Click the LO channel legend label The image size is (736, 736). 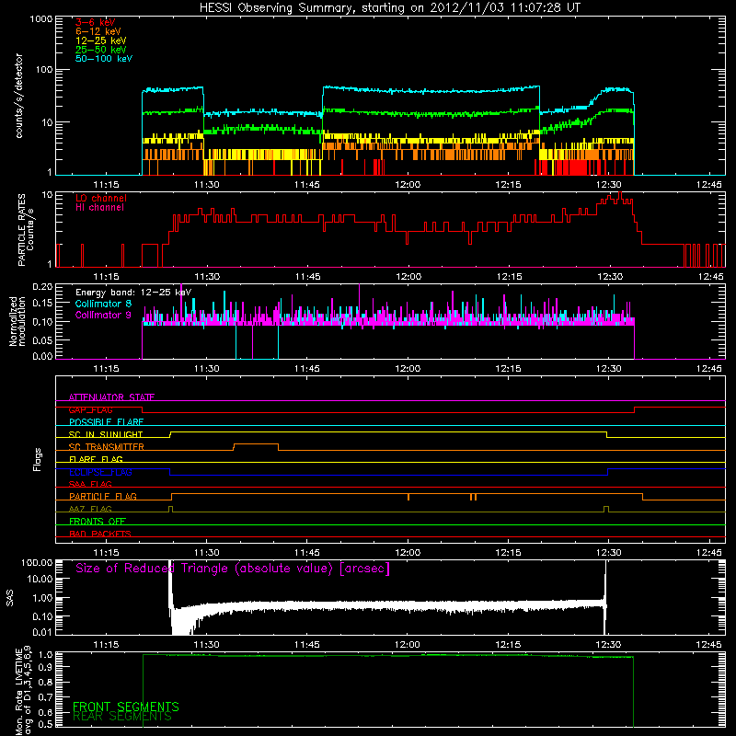[101, 198]
